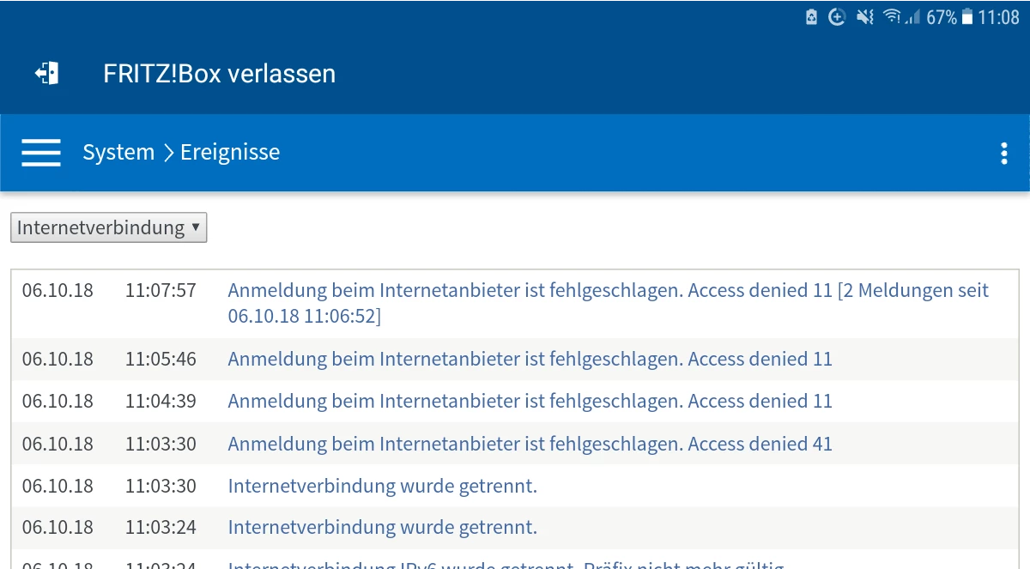Open the 11:03:24 Internetverbindung wurde getrennt event
Viewport: 1030px width, 569px height.
pyautogui.click(x=382, y=527)
